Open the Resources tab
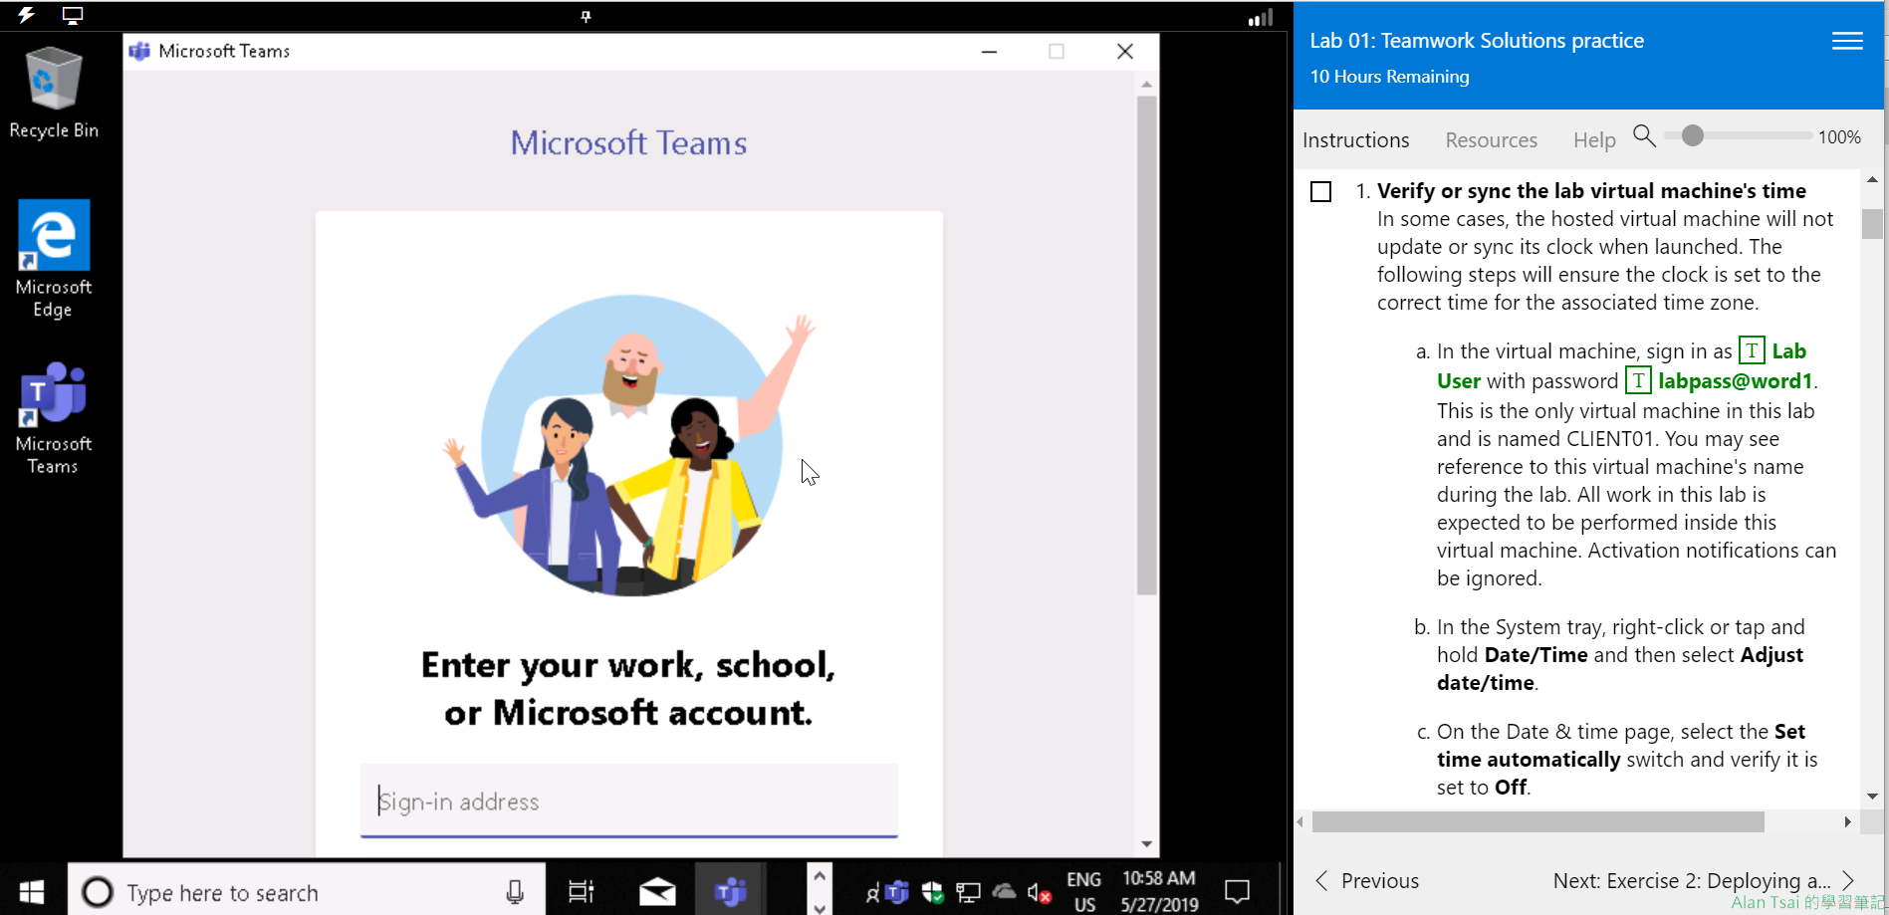1889x915 pixels. 1491,140
